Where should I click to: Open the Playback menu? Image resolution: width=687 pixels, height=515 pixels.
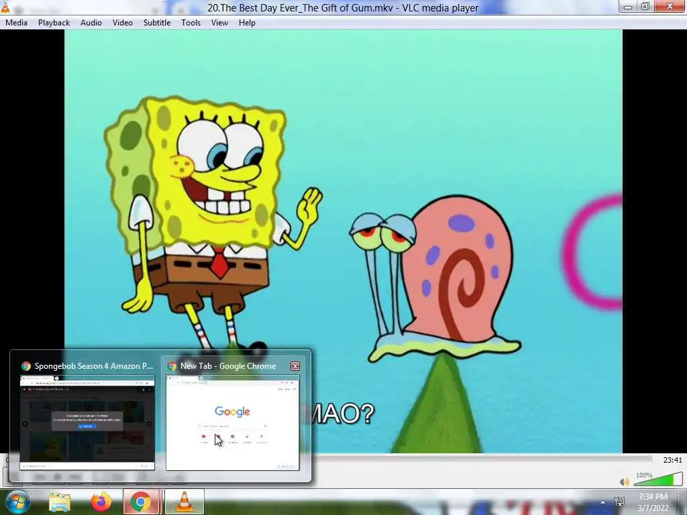coord(54,23)
